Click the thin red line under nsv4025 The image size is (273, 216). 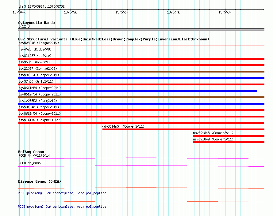141,52
